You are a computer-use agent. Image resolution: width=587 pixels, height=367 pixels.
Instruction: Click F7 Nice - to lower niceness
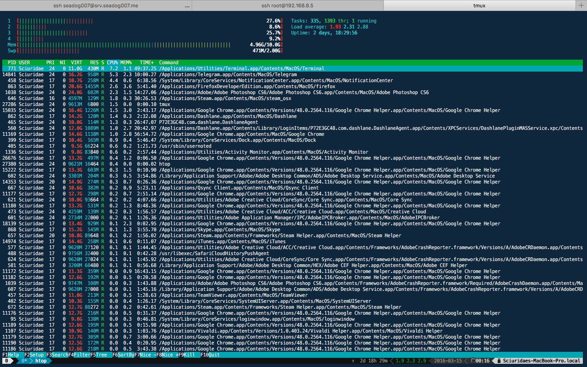(145, 355)
